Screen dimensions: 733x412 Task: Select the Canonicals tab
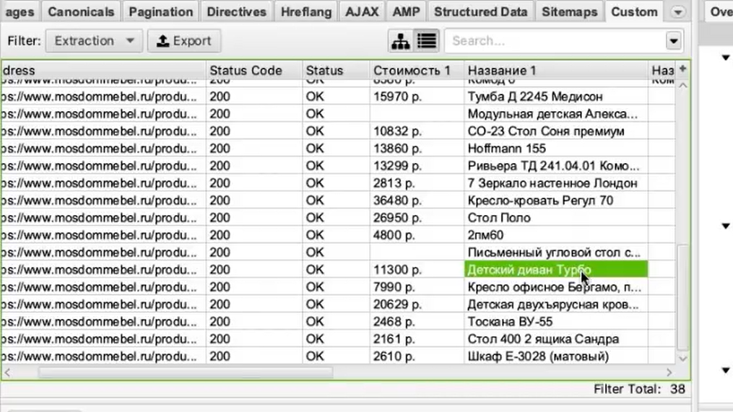(x=81, y=12)
